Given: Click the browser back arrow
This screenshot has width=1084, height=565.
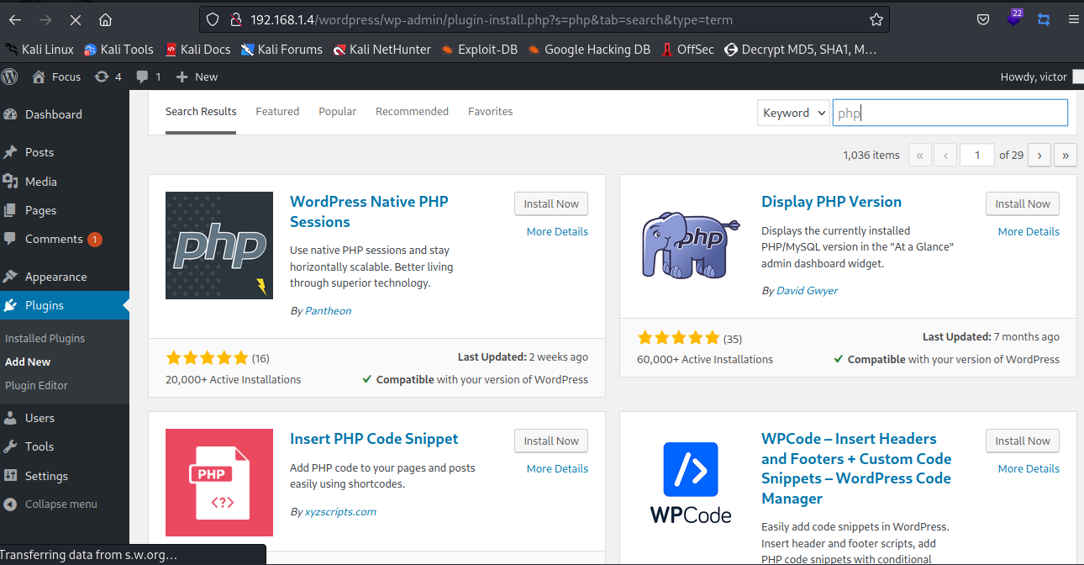Looking at the screenshot, I should tap(16, 19).
